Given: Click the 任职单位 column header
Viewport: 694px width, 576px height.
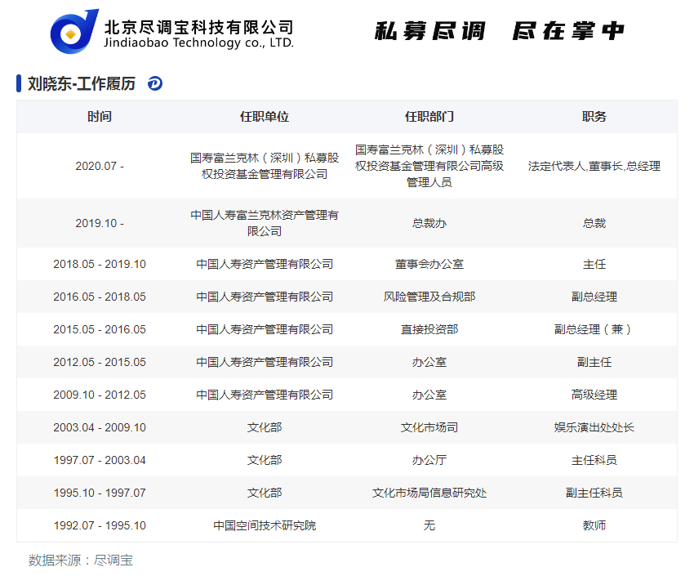Looking at the screenshot, I should [265, 117].
